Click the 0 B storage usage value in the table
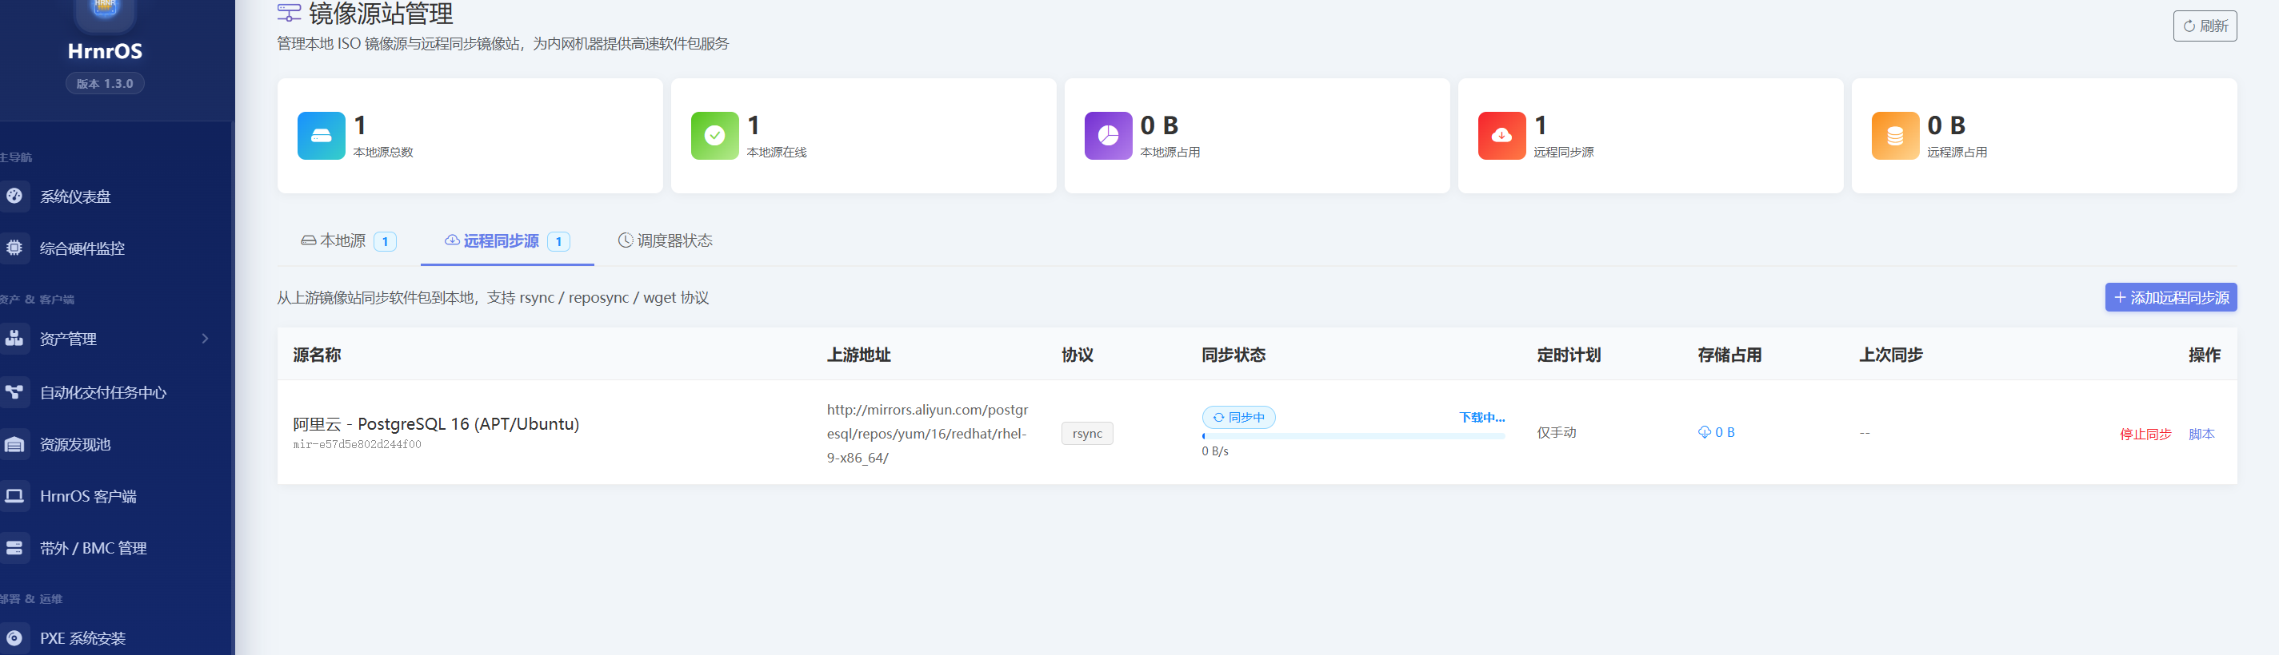Image resolution: width=2279 pixels, height=655 pixels. coord(1717,432)
